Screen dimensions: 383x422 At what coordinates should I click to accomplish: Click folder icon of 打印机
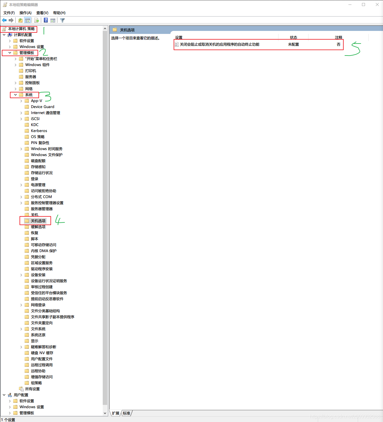pos(21,71)
